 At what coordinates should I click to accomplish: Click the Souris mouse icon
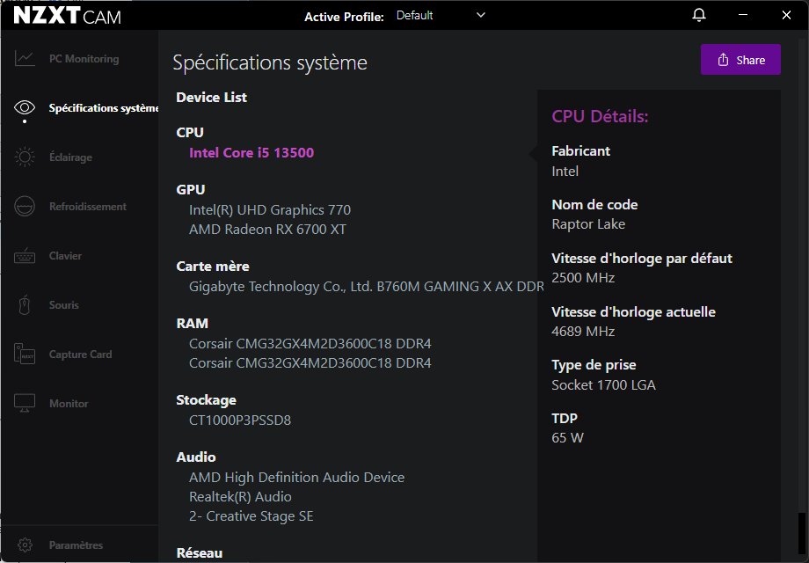point(25,305)
